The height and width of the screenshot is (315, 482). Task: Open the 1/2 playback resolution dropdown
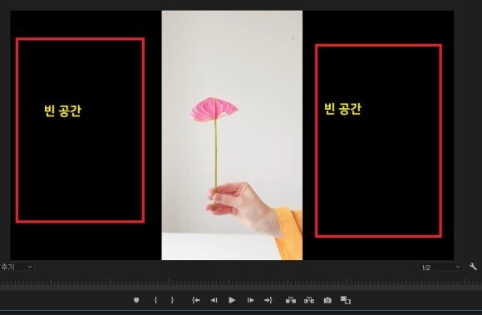[x=440, y=267]
